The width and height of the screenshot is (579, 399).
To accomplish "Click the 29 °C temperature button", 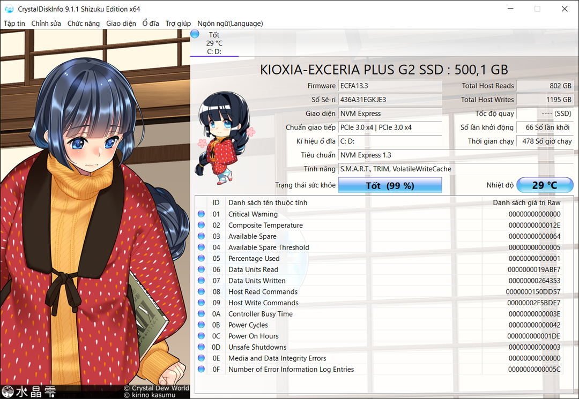I will tap(545, 185).
